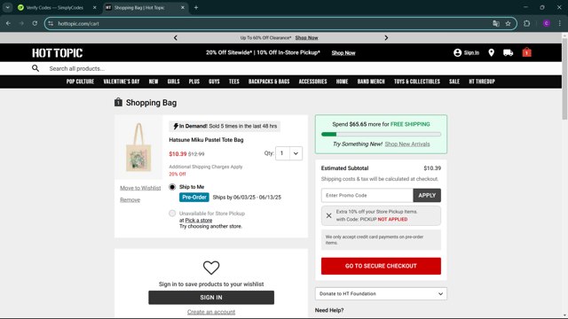This screenshot has width=568, height=319.
Task: Remove the Hatsune Miku tote bag
Action: coord(130,199)
